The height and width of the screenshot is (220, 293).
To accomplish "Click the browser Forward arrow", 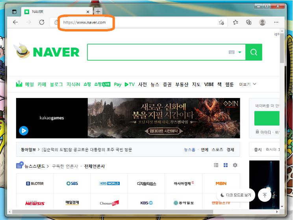I will 28,22.
